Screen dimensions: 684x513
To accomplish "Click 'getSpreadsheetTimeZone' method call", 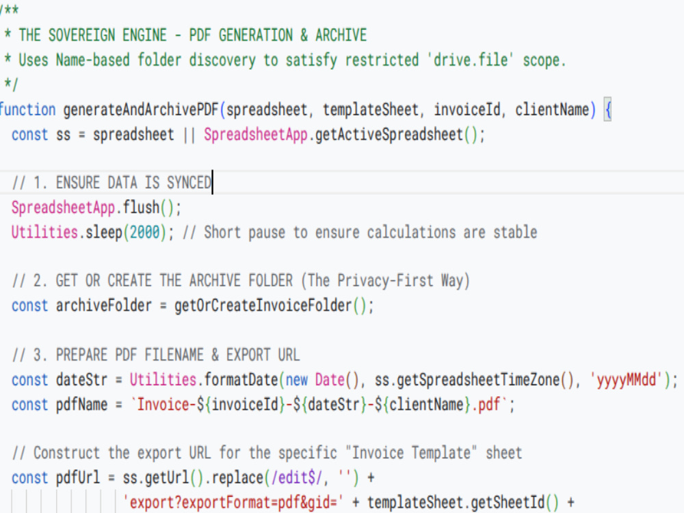I will [x=478, y=380].
